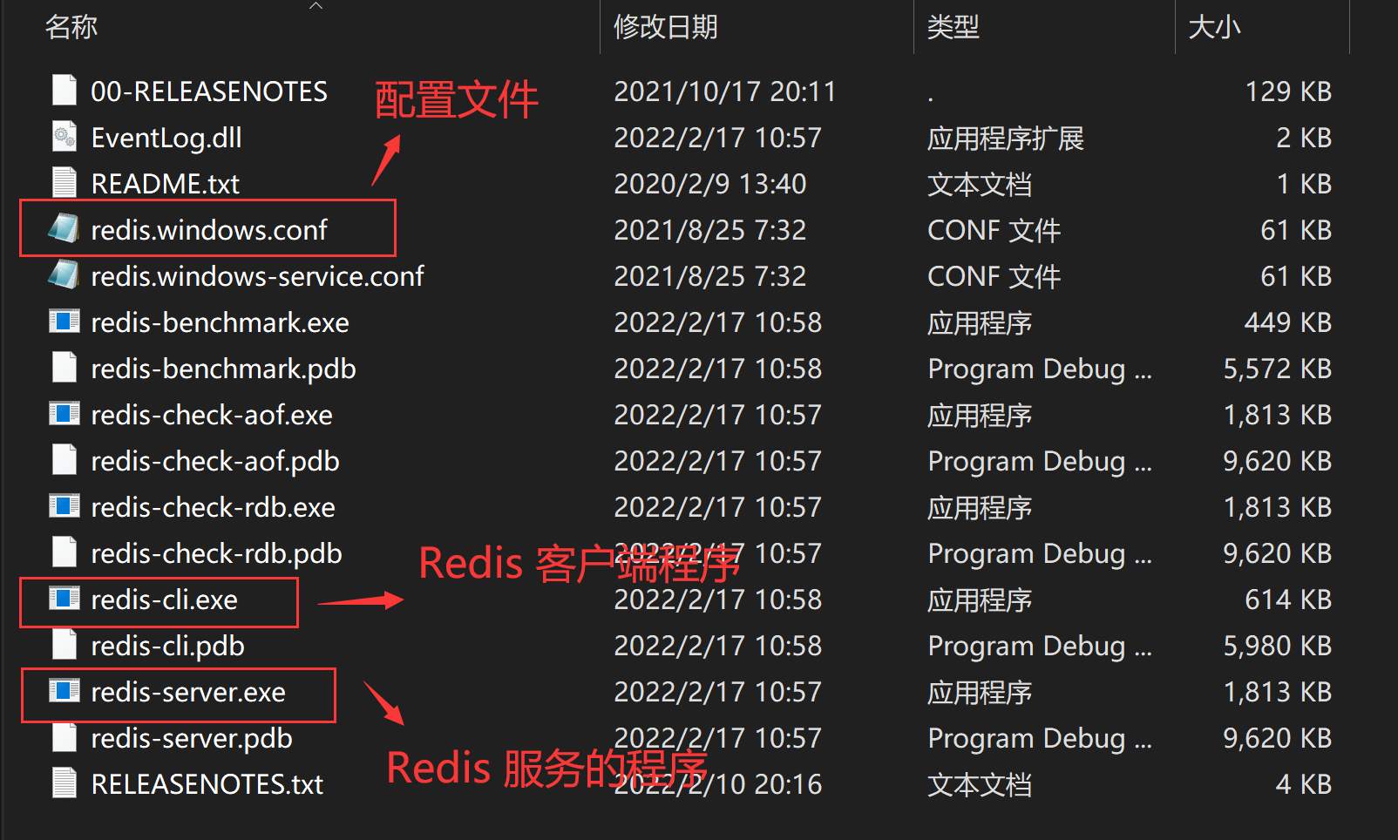The width and height of the screenshot is (1398, 840).
Task: Click the RELEASENOTES.txt document icon
Action: [64, 783]
